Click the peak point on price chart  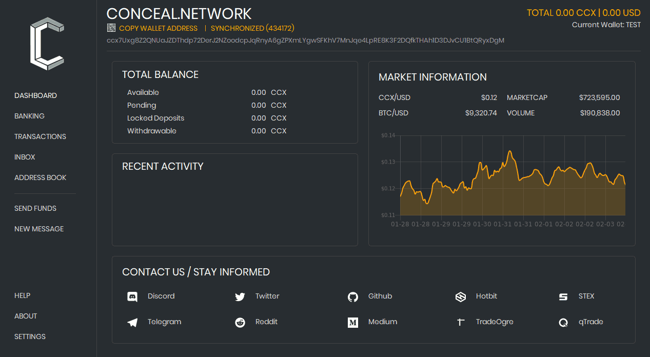coord(509,151)
